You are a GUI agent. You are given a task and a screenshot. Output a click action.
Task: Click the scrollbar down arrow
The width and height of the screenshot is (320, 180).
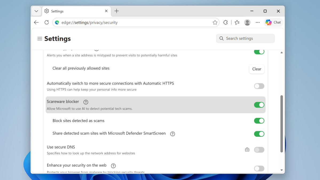[x=282, y=170]
